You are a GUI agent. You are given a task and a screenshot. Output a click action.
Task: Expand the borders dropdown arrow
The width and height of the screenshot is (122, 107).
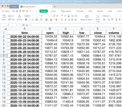[39, 20]
